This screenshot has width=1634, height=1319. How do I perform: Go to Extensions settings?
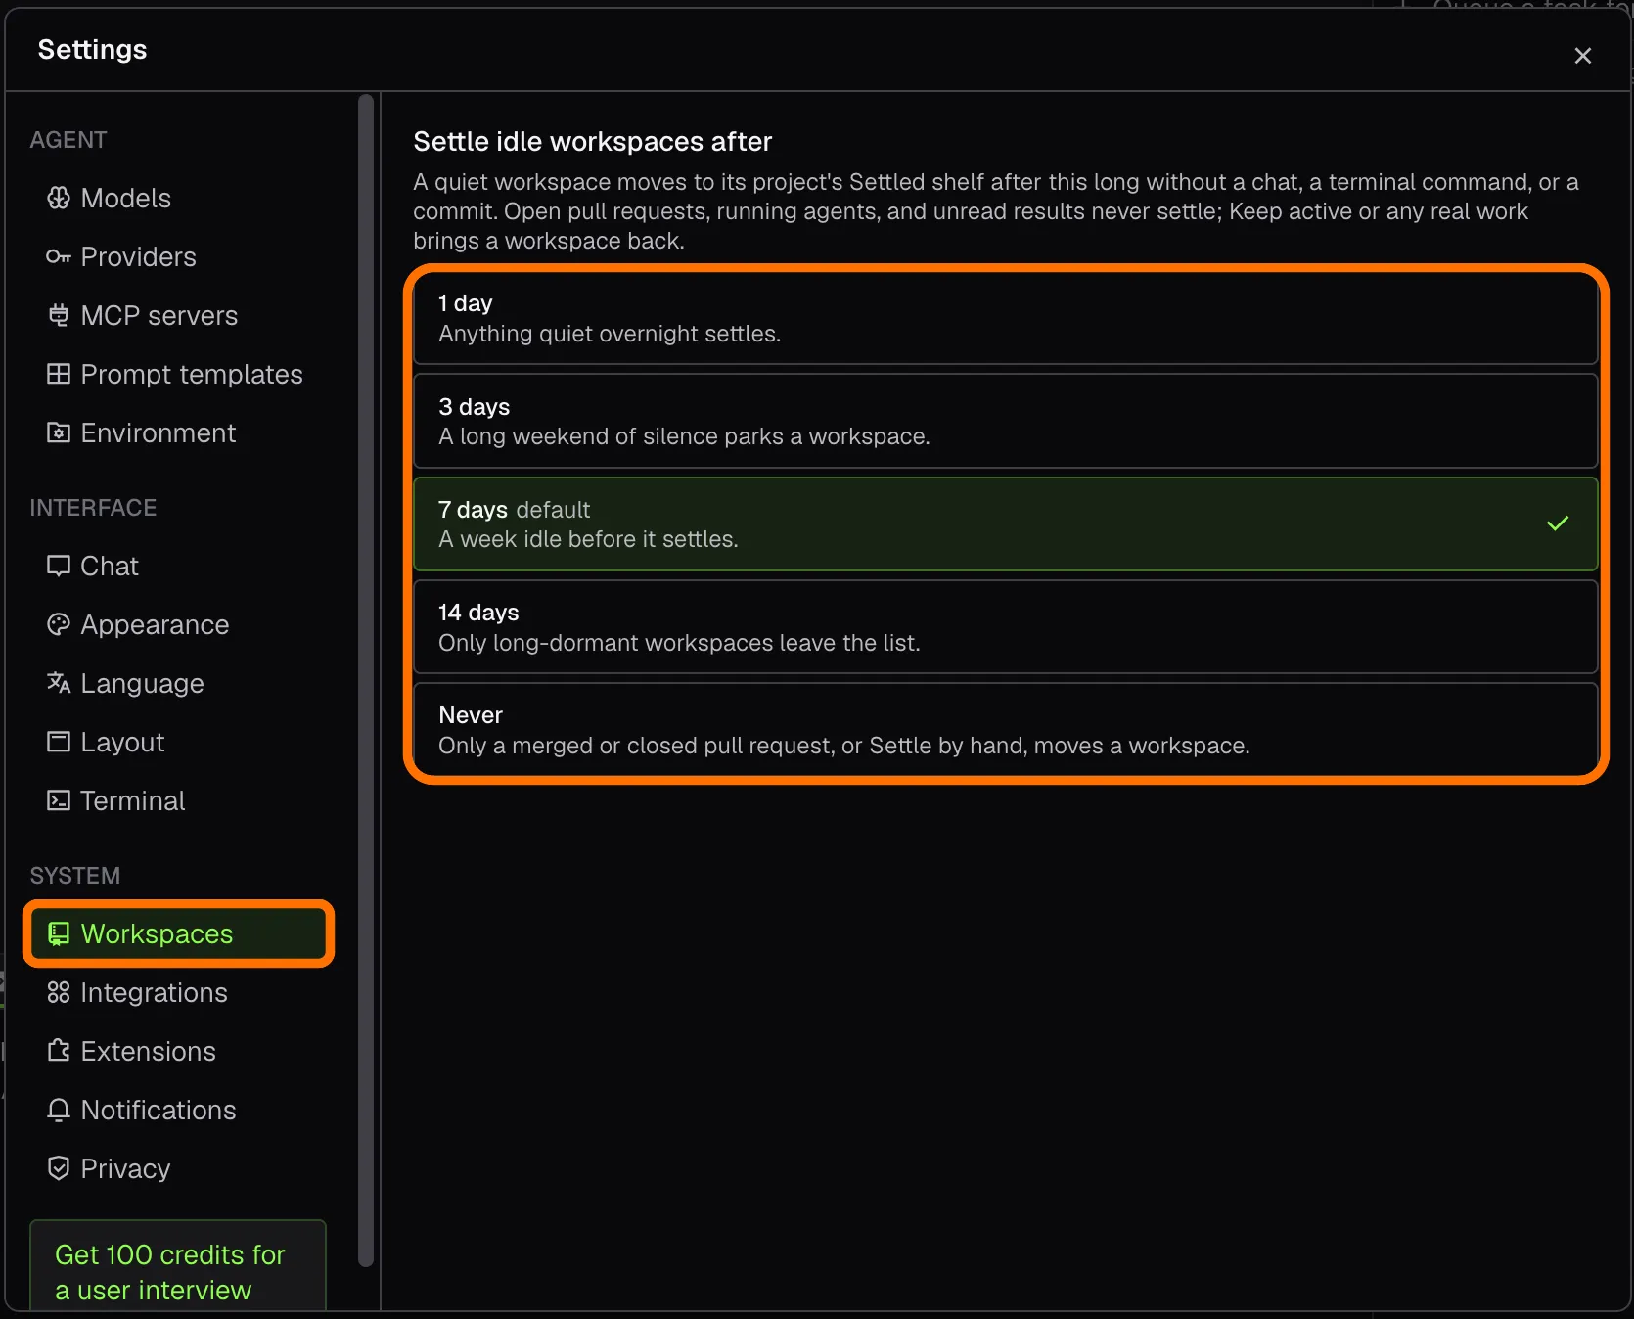click(178, 1051)
